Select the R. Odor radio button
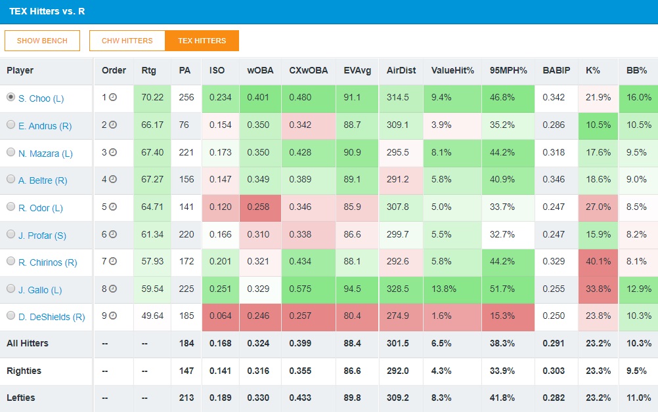Viewport: 658px width, 412px height. (x=11, y=207)
